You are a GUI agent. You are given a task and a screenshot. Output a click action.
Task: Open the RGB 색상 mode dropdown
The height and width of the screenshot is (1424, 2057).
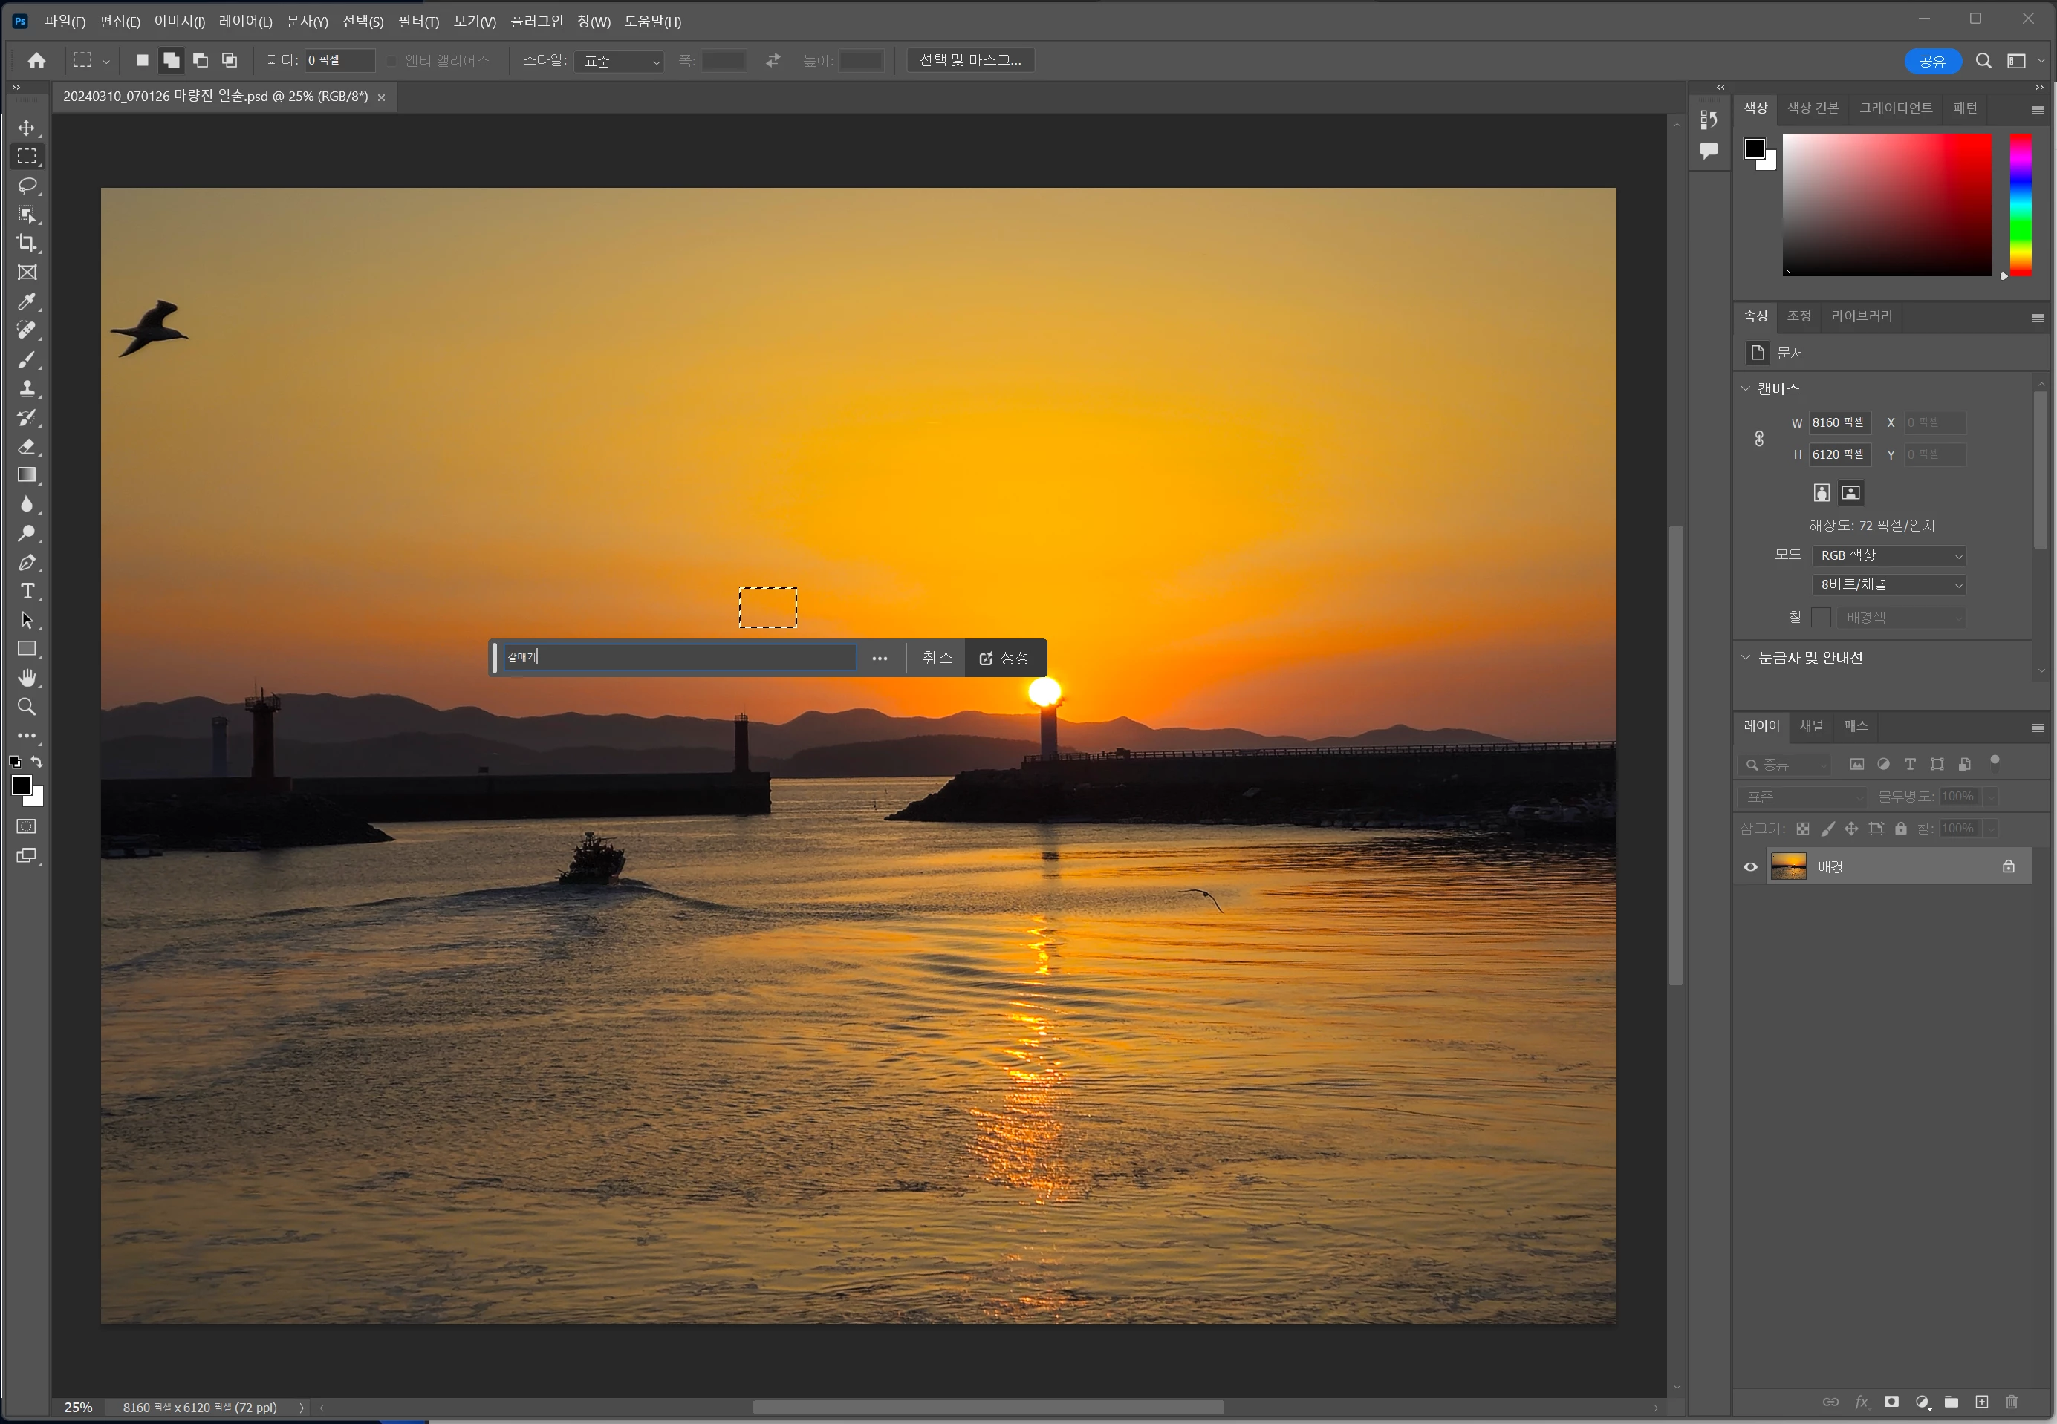pos(1889,555)
